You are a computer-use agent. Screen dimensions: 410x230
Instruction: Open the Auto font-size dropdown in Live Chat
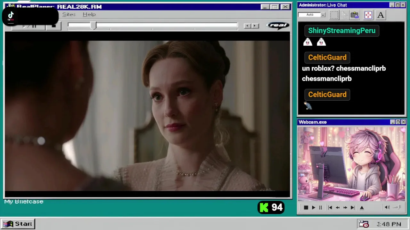(323, 15)
